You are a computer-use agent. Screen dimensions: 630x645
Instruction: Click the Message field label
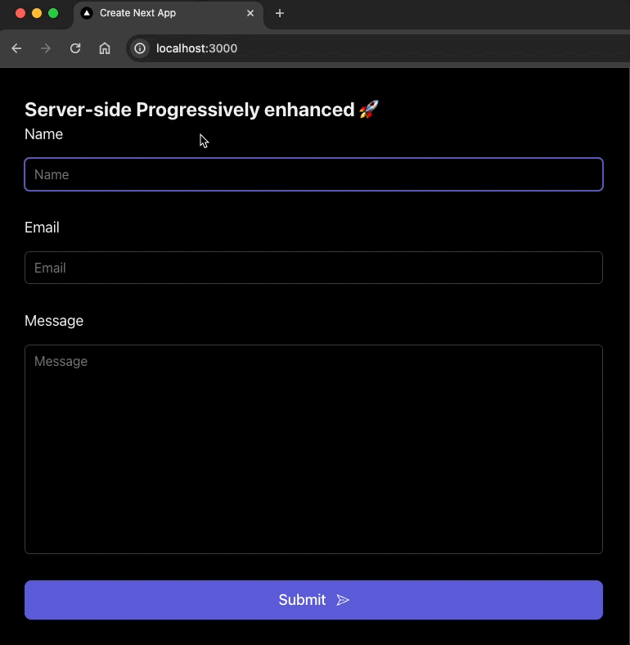(54, 321)
